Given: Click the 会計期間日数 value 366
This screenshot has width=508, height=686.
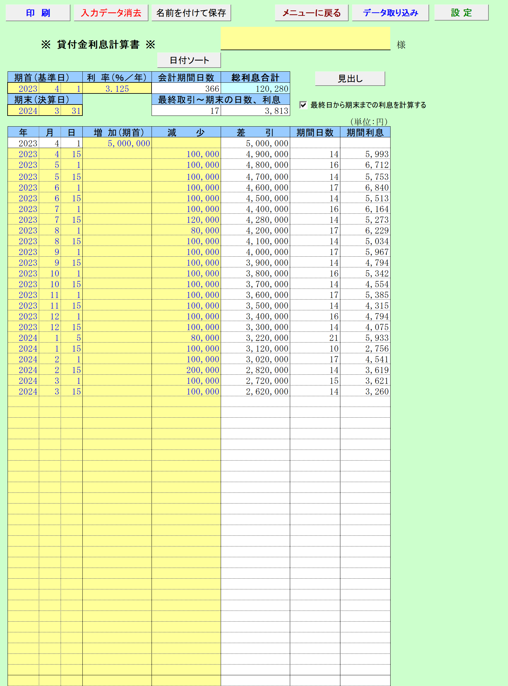Looking at the screenshot, I should point(186,89).
